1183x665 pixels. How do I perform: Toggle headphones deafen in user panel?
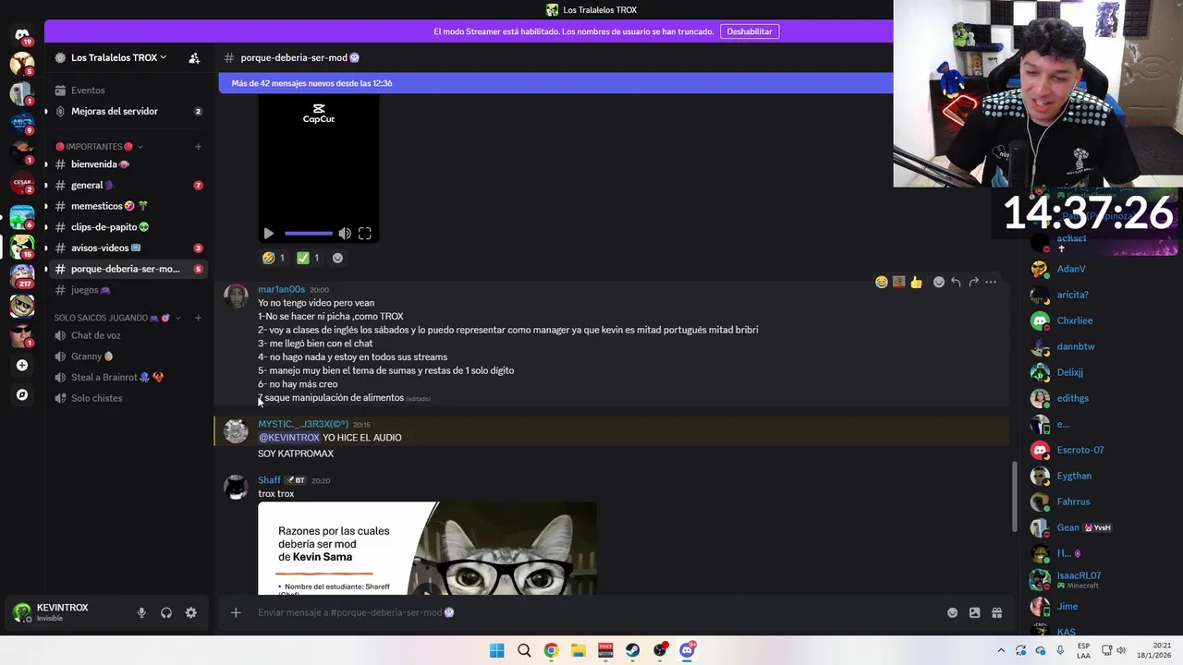pyautogui.click(x=166, y=612)
